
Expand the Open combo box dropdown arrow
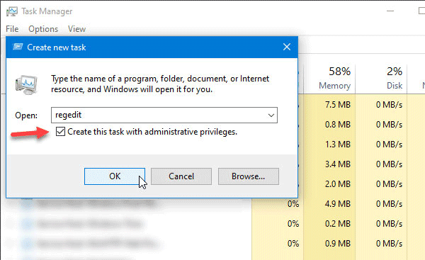tap(271, 115)
